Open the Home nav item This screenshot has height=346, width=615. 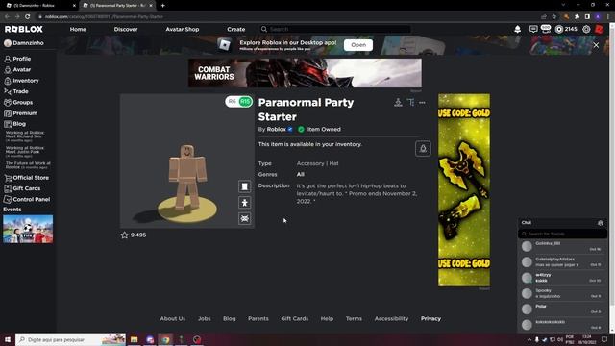78,29
